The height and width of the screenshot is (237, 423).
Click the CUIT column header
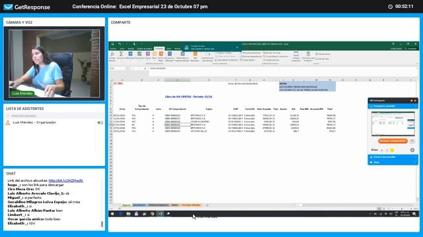[235, 109]
